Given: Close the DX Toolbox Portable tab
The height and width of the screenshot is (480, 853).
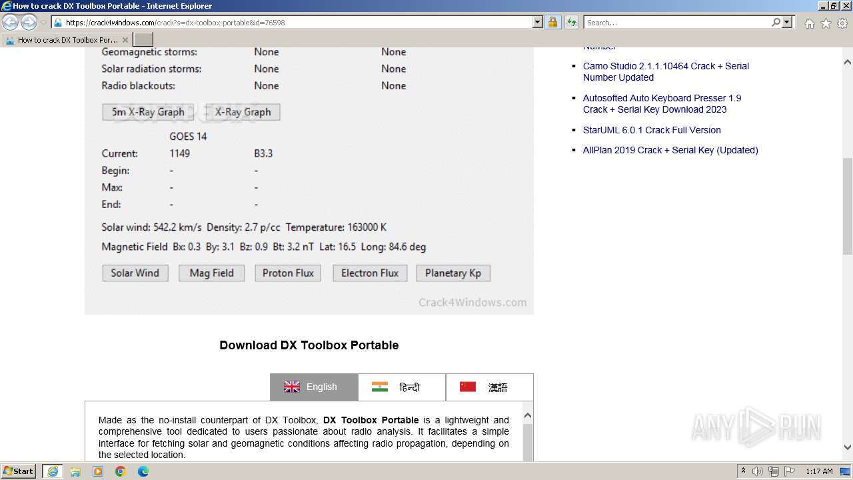Looking at the screenshot, I should click(x=125, y=40).
